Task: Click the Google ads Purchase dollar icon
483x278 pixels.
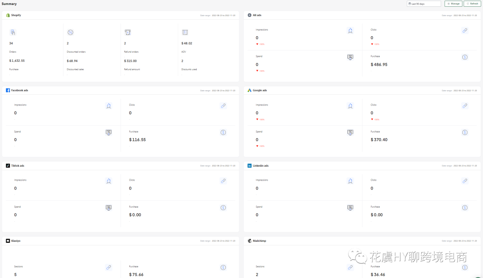Action: [465, 132]
